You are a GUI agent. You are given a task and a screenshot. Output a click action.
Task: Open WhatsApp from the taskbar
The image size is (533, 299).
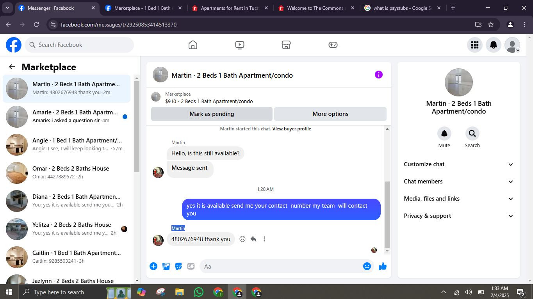click(199, 292)
